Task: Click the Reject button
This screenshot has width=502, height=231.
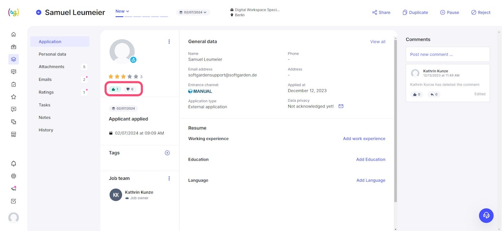Action: tap(481, 13)
